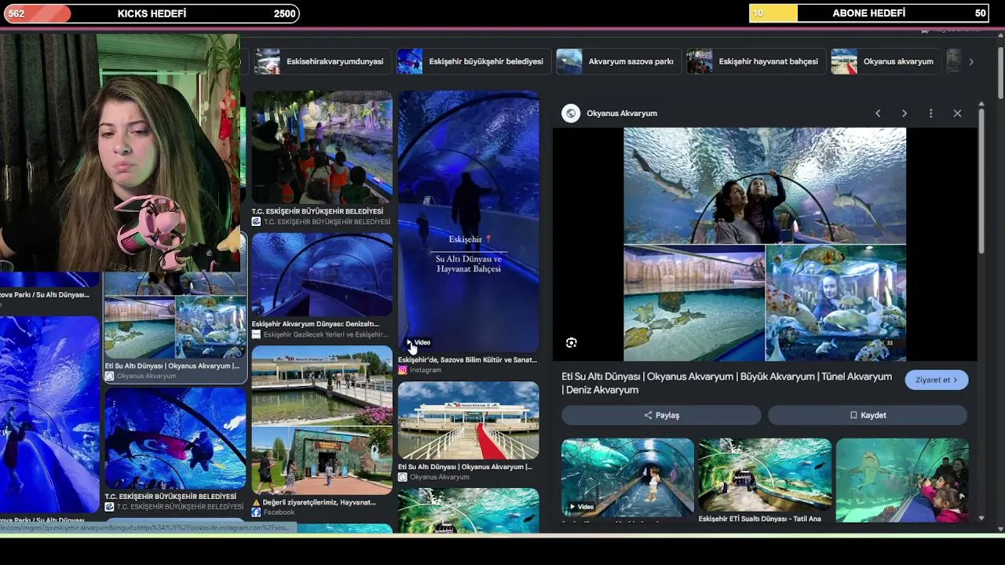Click the site favicon beside Eskişehir Gezilecek Yerleri

tap(256, 334)
